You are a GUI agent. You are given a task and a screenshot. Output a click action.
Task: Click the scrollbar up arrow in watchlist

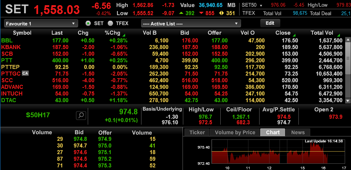tap(348, 40)
